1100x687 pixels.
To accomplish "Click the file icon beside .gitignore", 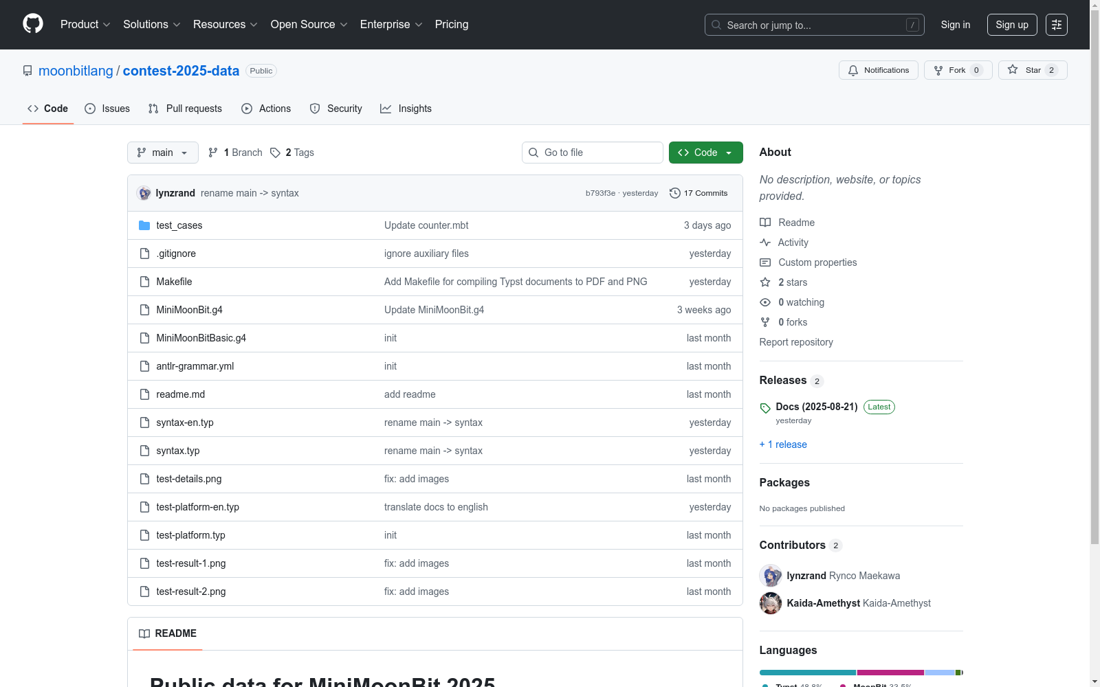I will [x=144, y=254].
